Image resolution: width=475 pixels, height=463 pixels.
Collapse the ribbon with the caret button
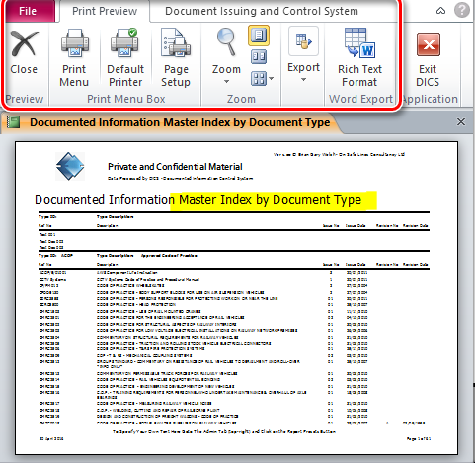[440, 11]
